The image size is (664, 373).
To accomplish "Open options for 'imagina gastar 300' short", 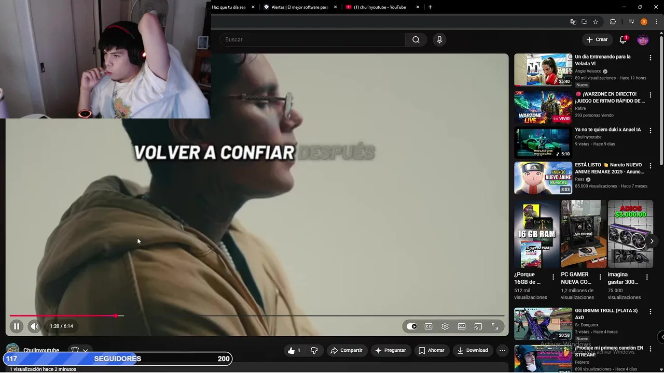I will pyautogui.click(x=647, y=278).
